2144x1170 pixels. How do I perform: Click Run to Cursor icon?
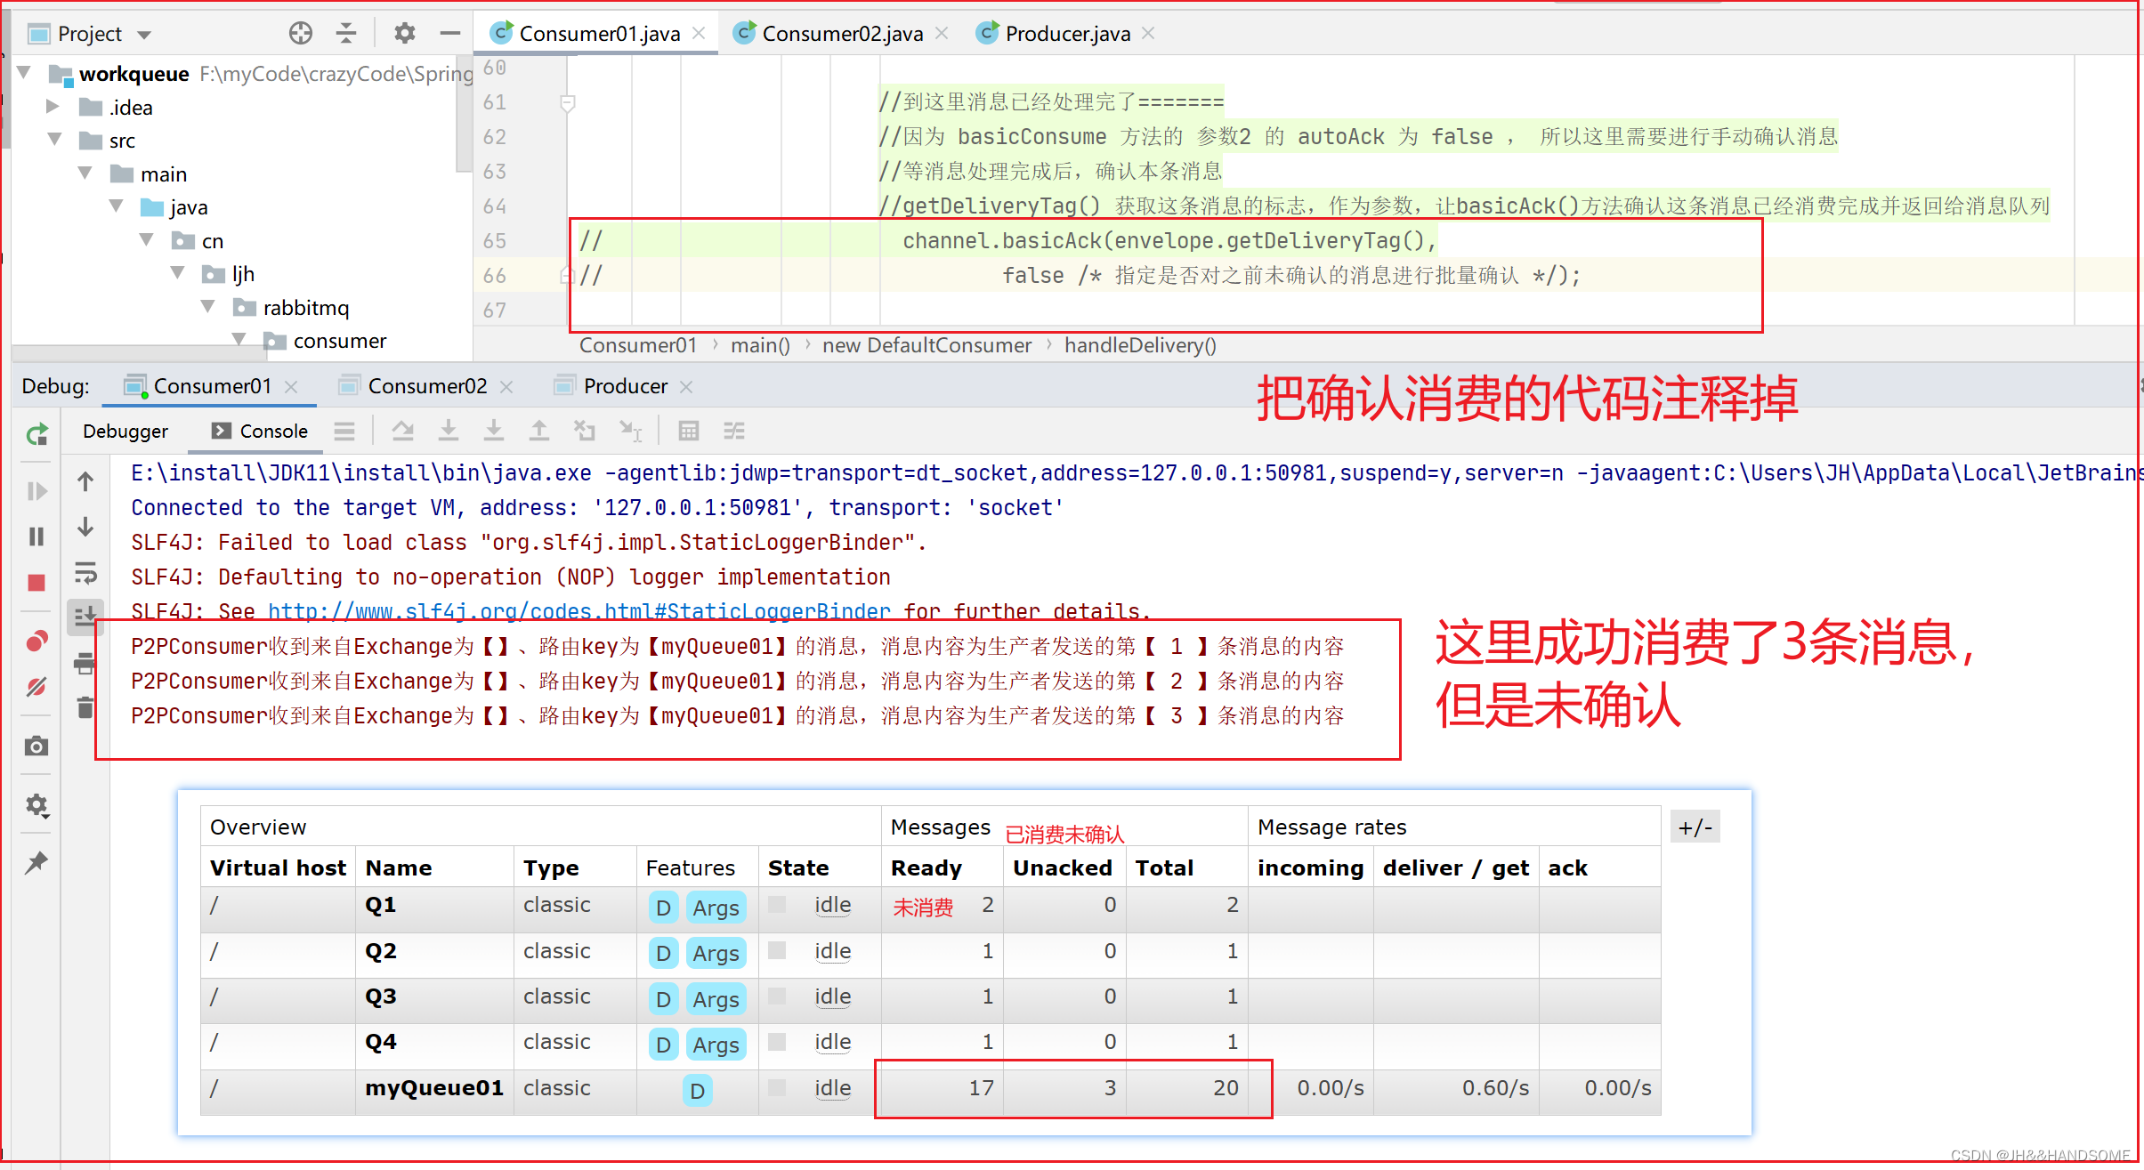[x=631, y=432]
